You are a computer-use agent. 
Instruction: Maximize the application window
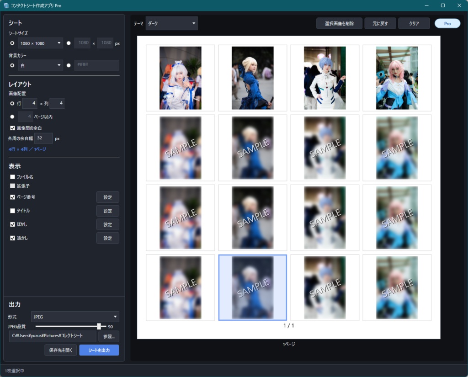[x=443, y=5]
